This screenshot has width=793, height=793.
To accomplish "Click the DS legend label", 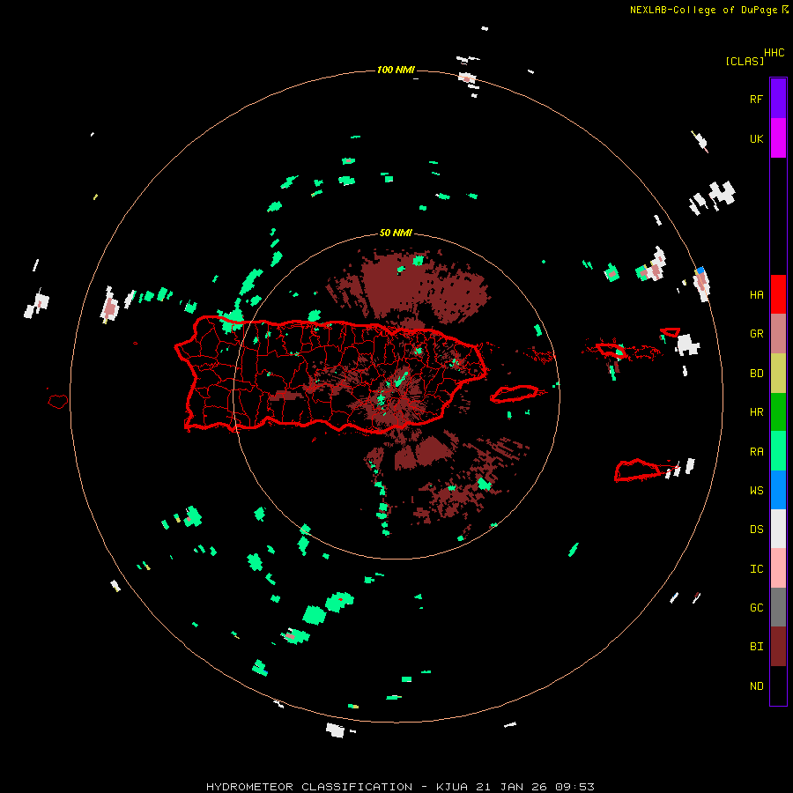I will coord(756,530).
